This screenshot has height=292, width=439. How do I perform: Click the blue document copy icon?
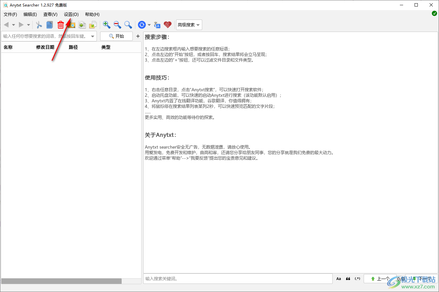[50, 25]
